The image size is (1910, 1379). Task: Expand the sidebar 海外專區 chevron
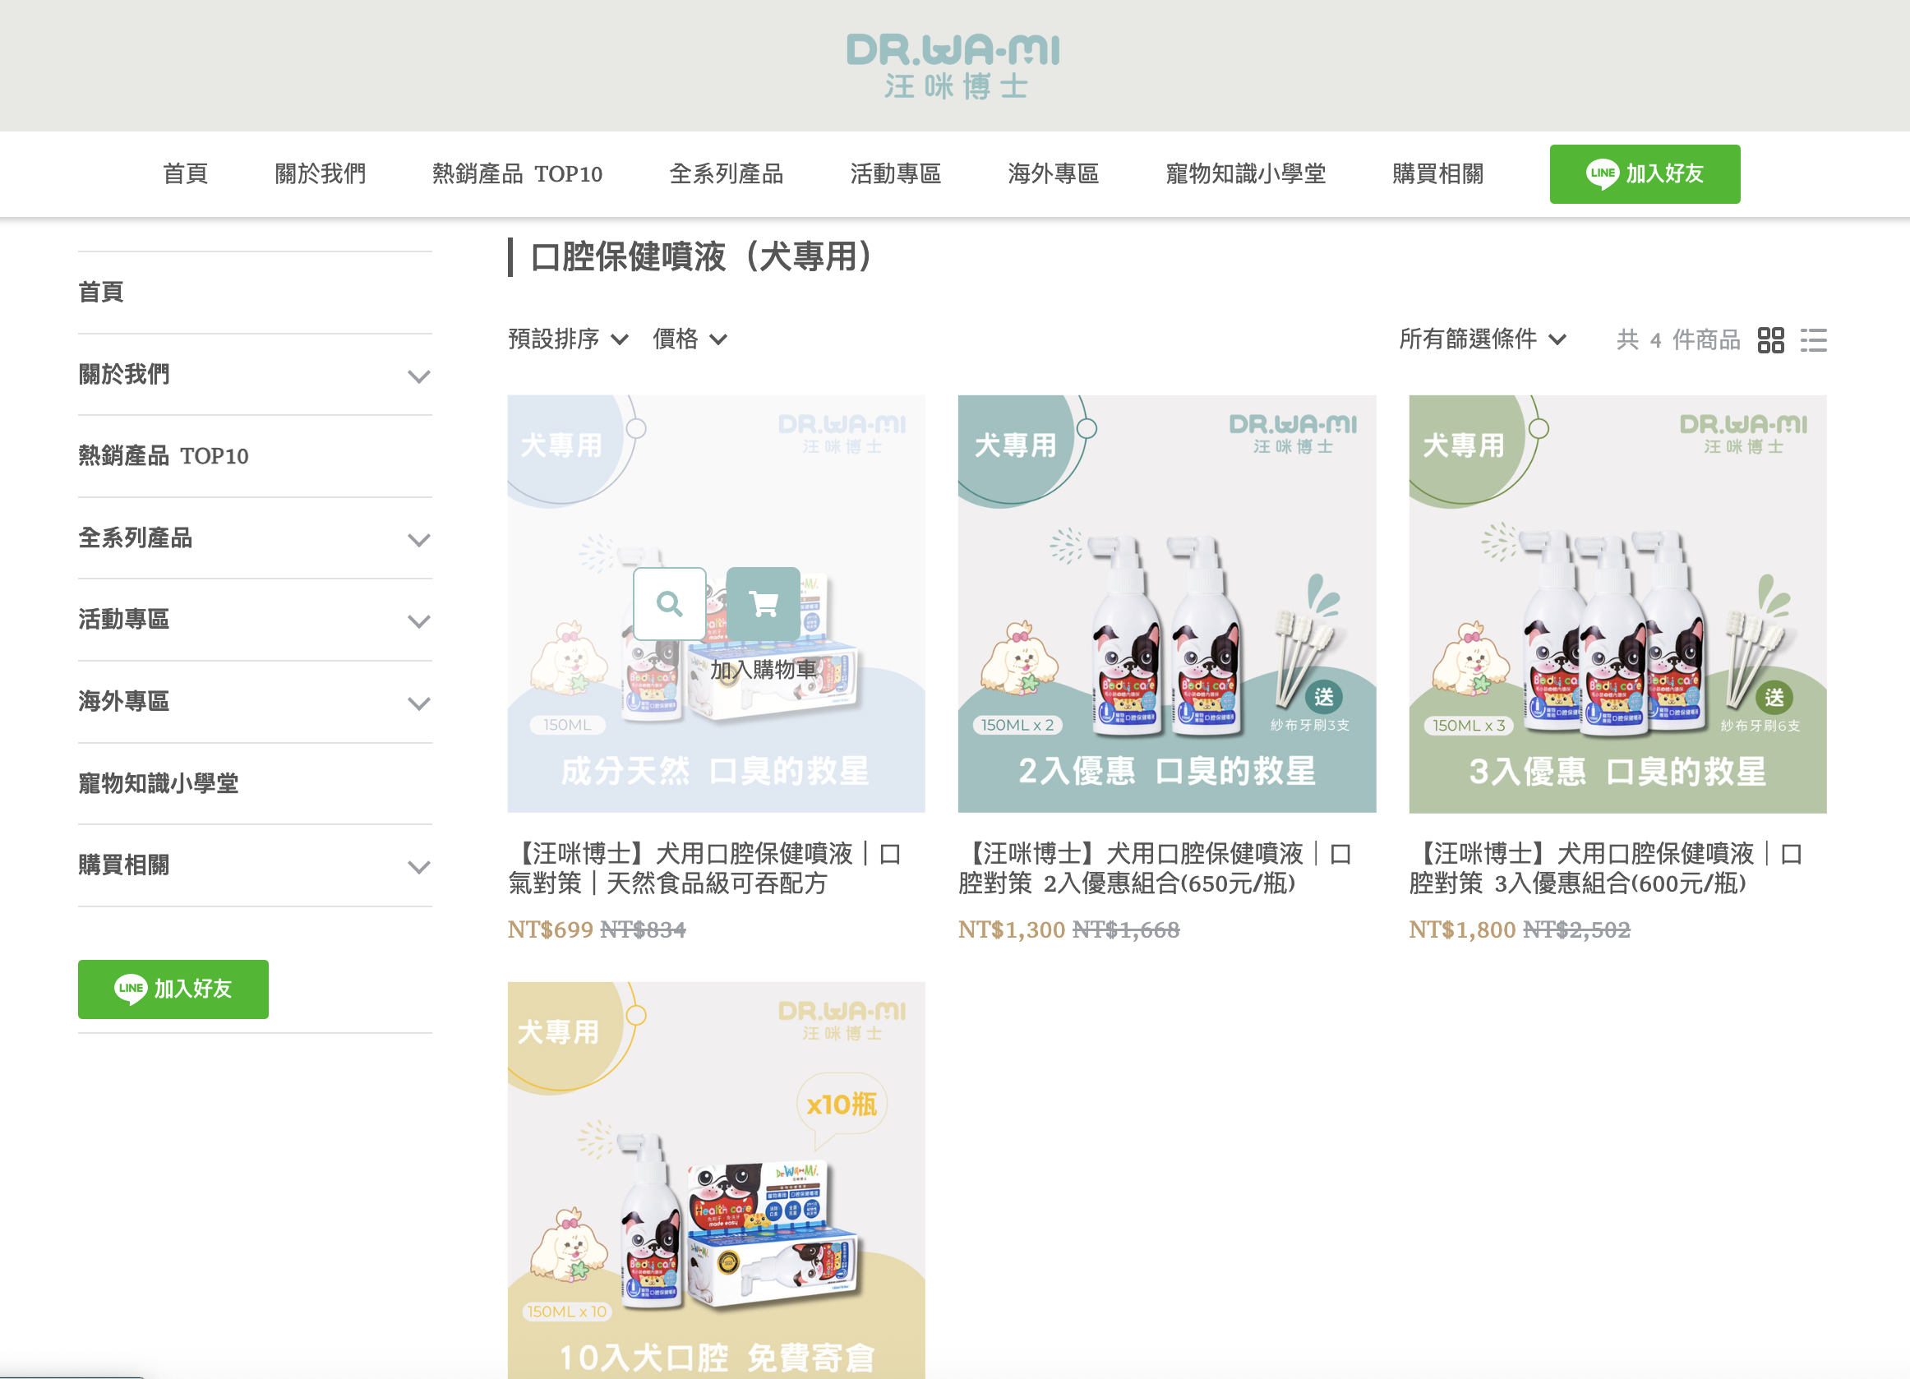[418, 703]
